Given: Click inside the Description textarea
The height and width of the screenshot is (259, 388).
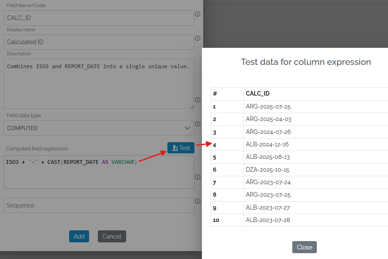Looking at the screenshot, I should [x=99, y=83].
